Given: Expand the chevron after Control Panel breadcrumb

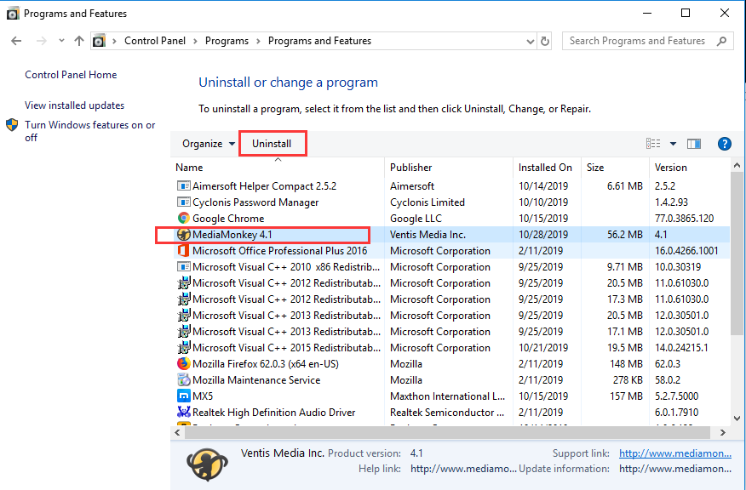Looking at the screenshot, I should click(195, 42).
